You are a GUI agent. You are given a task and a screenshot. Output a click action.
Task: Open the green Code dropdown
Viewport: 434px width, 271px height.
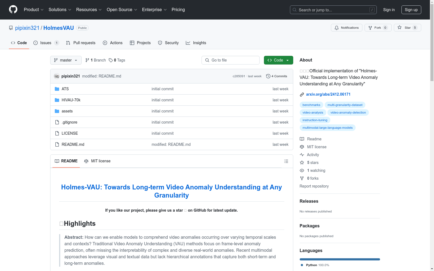[x=278, y=60]
